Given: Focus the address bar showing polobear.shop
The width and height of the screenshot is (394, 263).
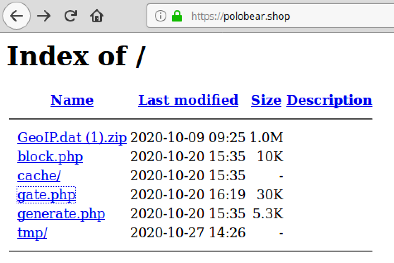Looking at the screenshot, I should pos(270,16).
